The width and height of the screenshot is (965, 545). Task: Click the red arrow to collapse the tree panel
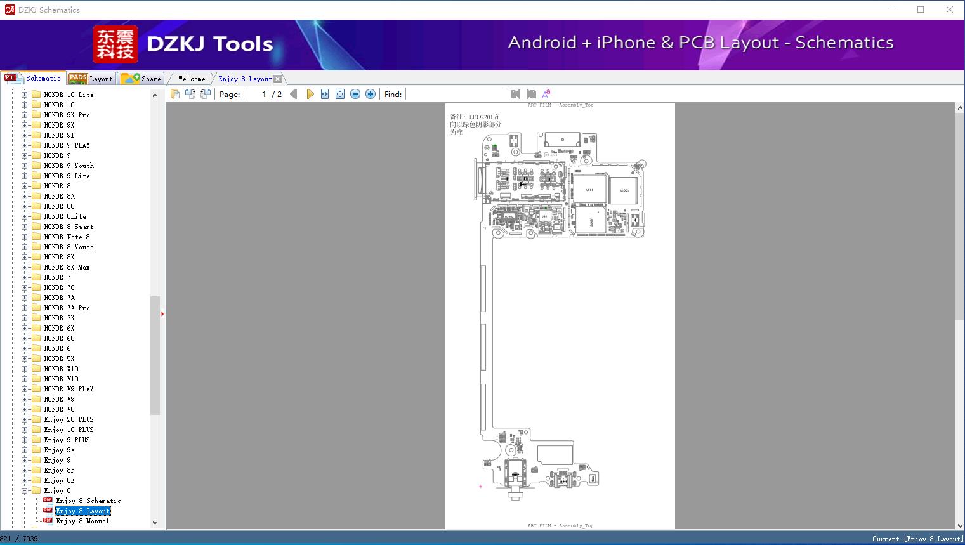point(162,314)
